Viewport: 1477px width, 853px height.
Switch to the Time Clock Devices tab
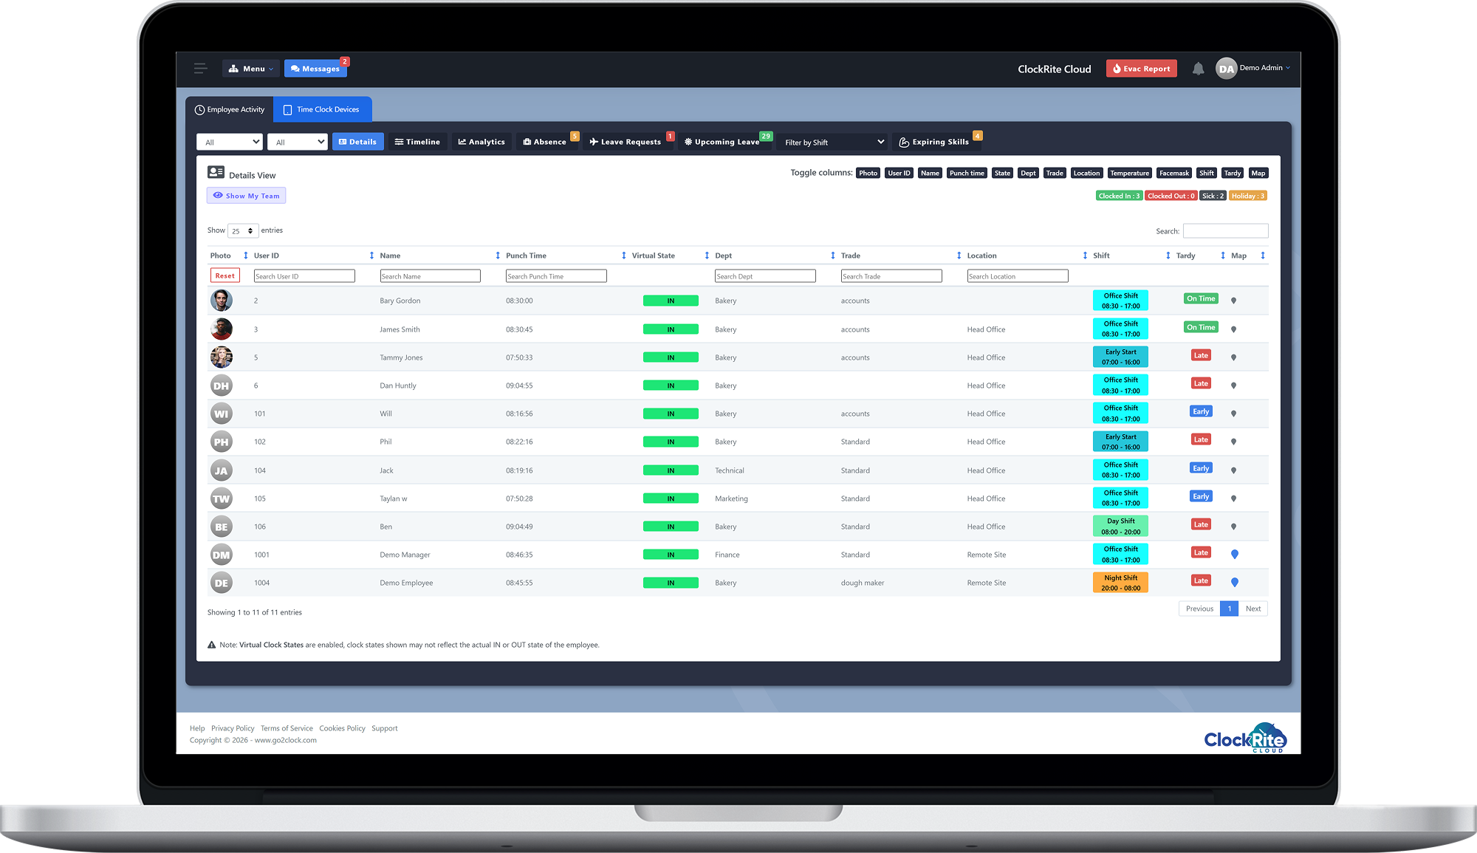pos(322,109)
